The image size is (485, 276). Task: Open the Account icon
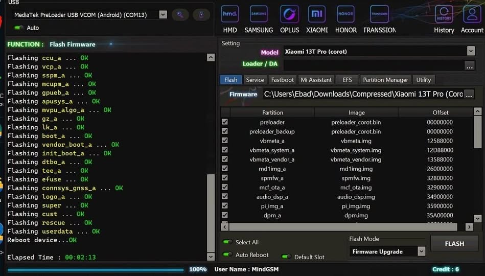coord(472,14)
